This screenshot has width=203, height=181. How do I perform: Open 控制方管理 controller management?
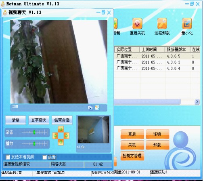point(132,156)
